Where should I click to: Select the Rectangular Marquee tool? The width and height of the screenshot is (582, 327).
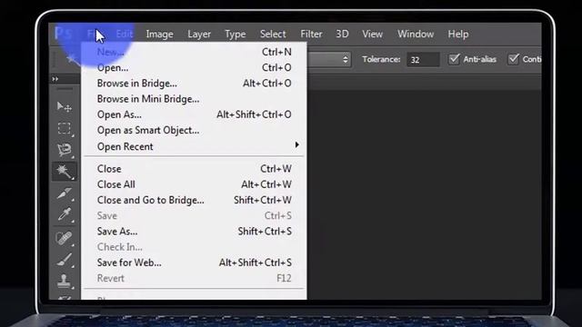[65, 128]
